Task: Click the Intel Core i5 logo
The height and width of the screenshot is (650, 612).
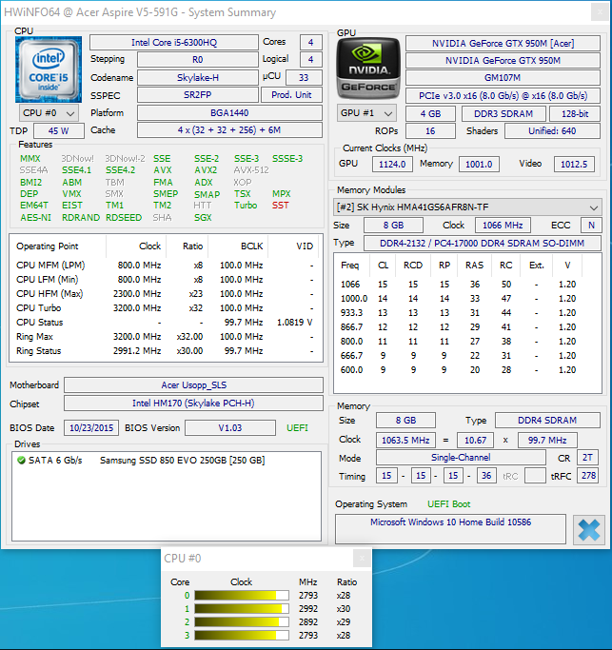Action: coord(49,69)
